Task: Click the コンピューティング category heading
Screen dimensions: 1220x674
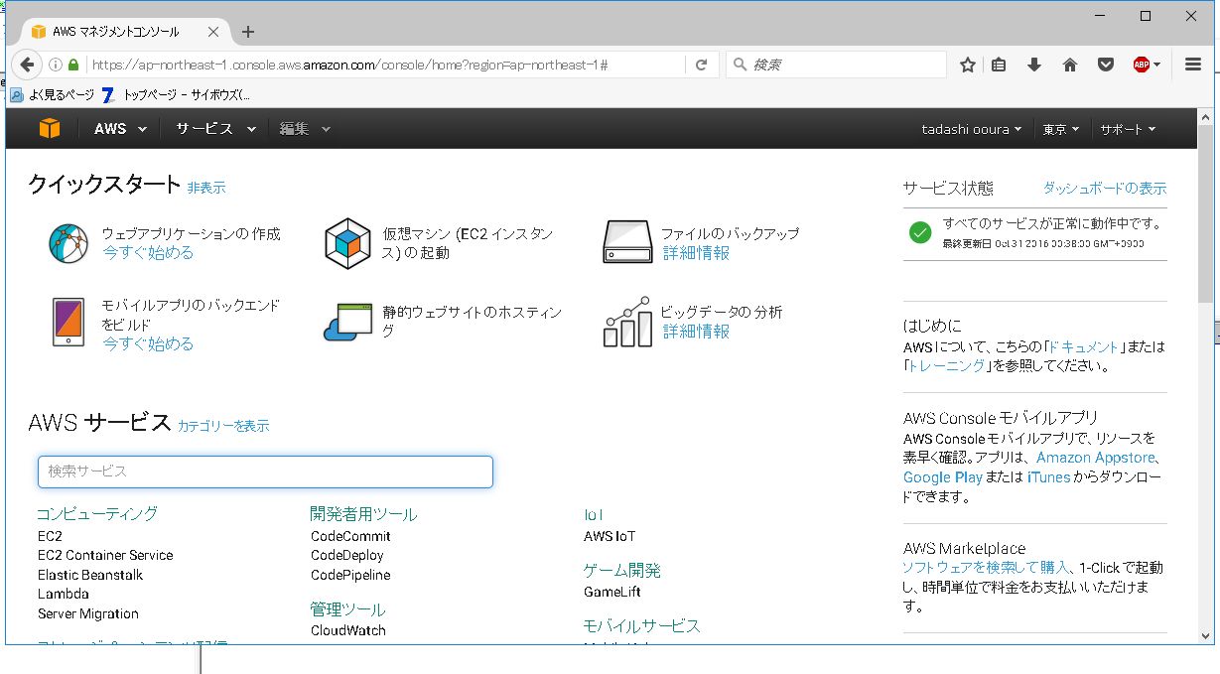Action: click(97, 513)
